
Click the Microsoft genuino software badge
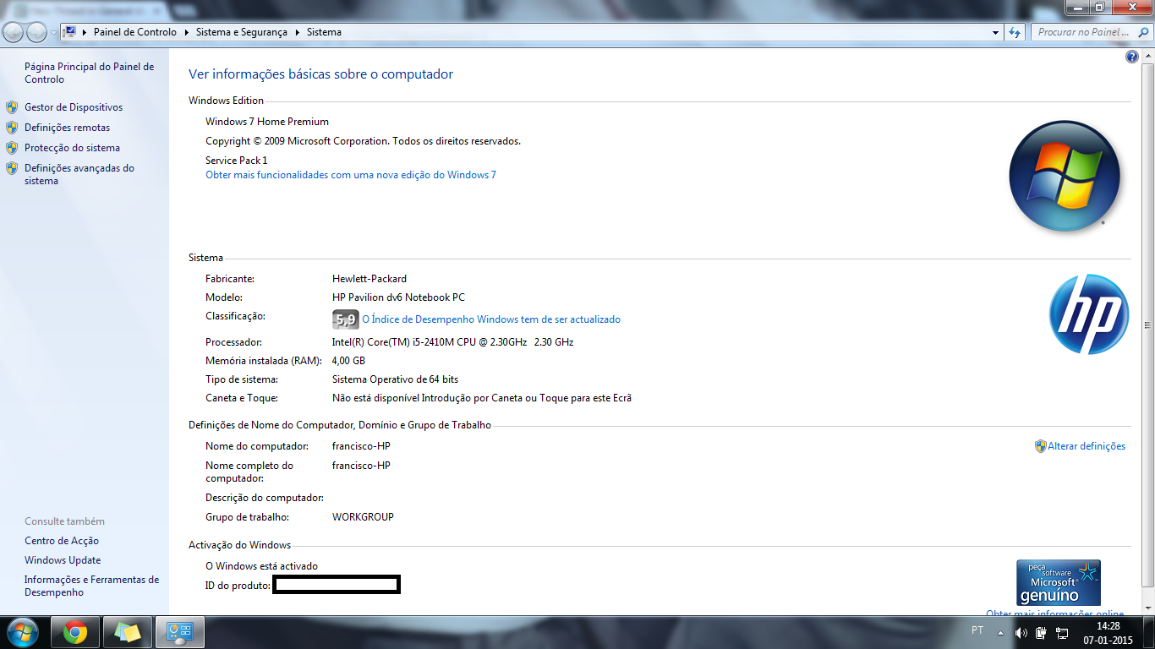tap(1058, 582)
